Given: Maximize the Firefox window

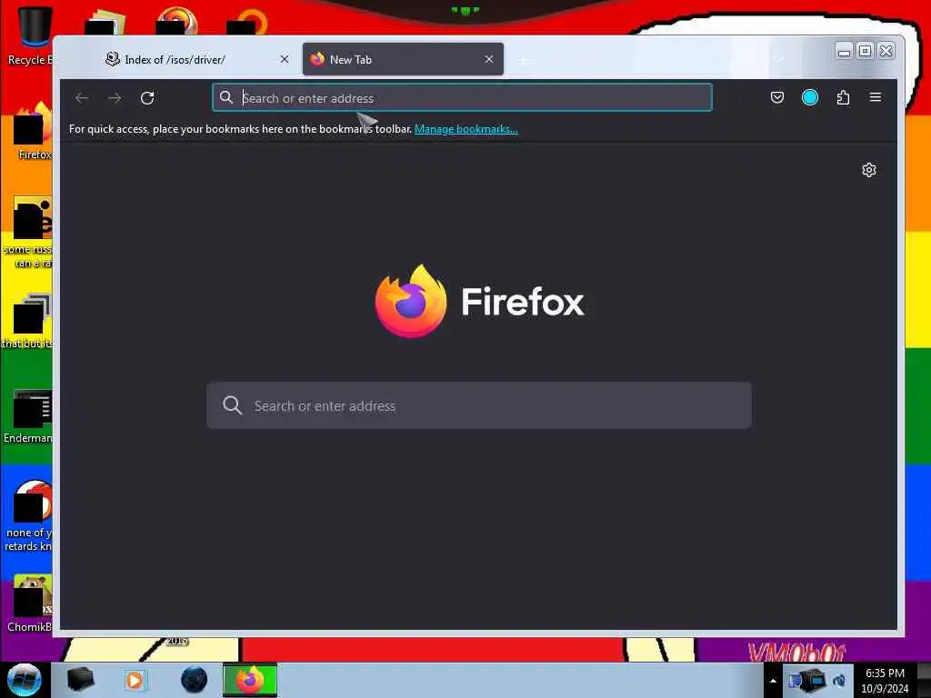Looking at the screenshot, I should tap(866, 51).
